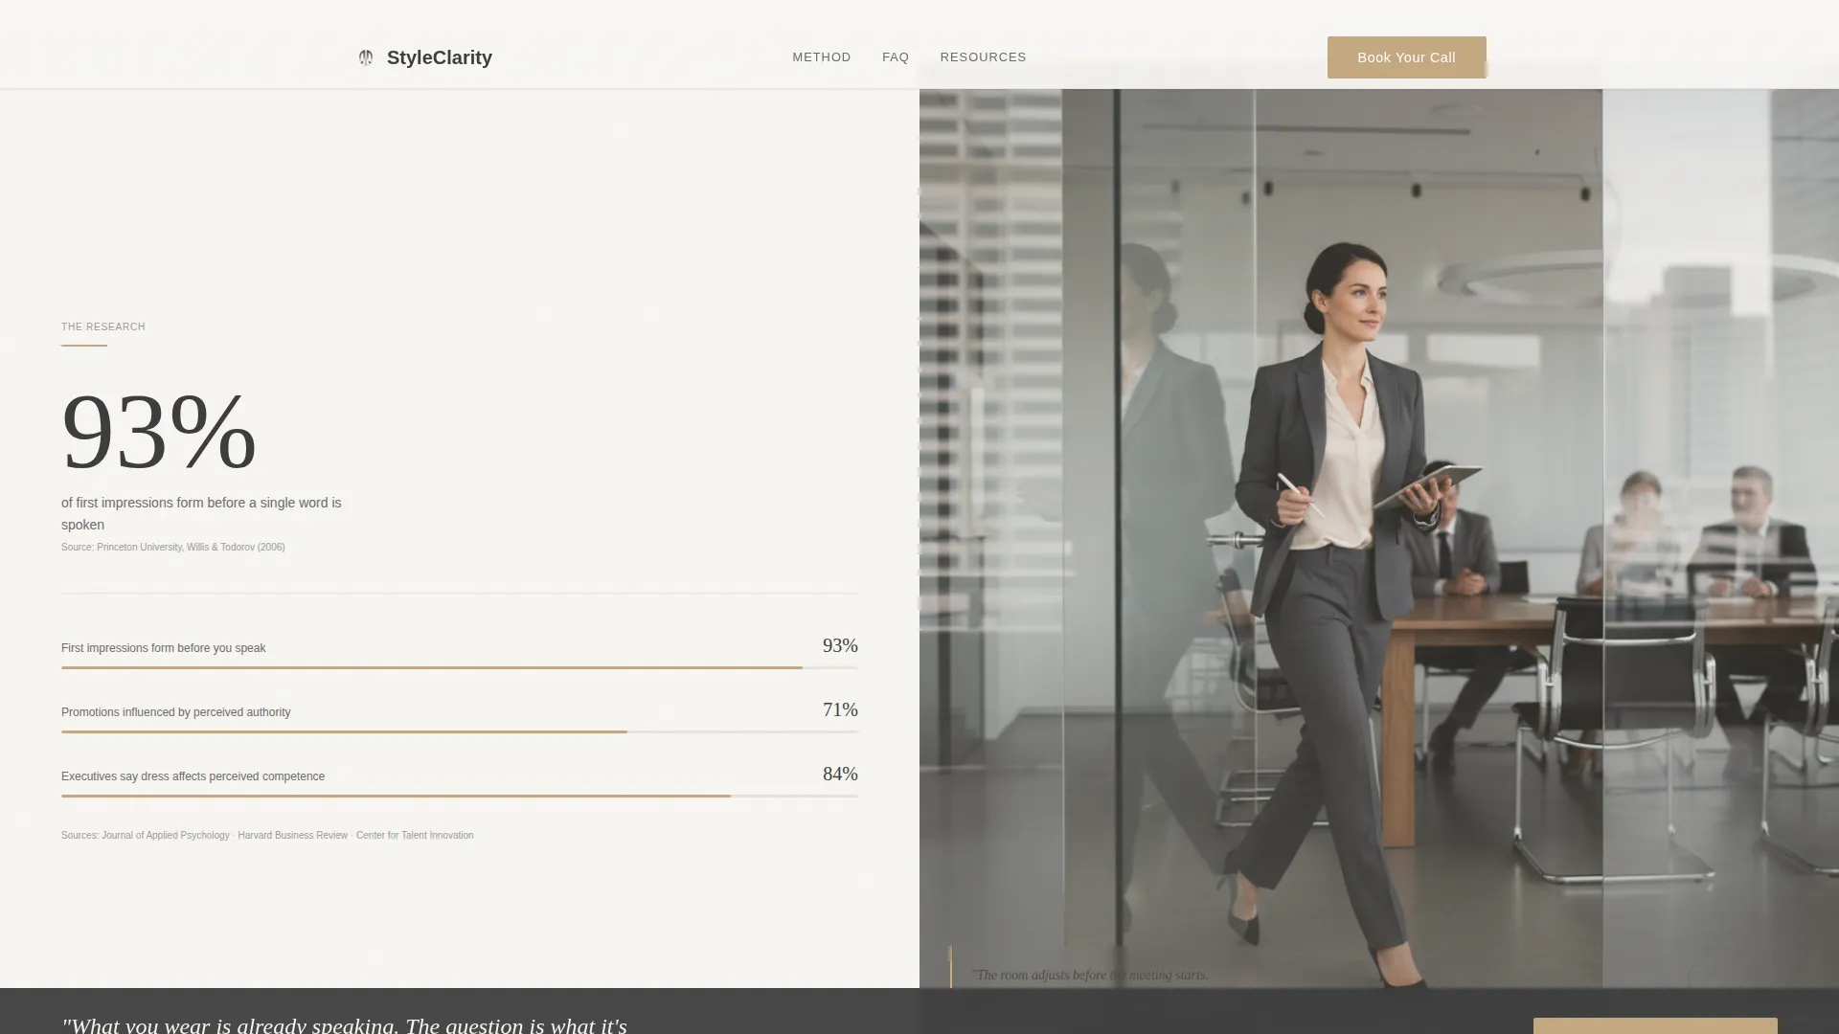
Task: Click 'Promotions influenced by perceived authority' label
Action: pos(176,712)
